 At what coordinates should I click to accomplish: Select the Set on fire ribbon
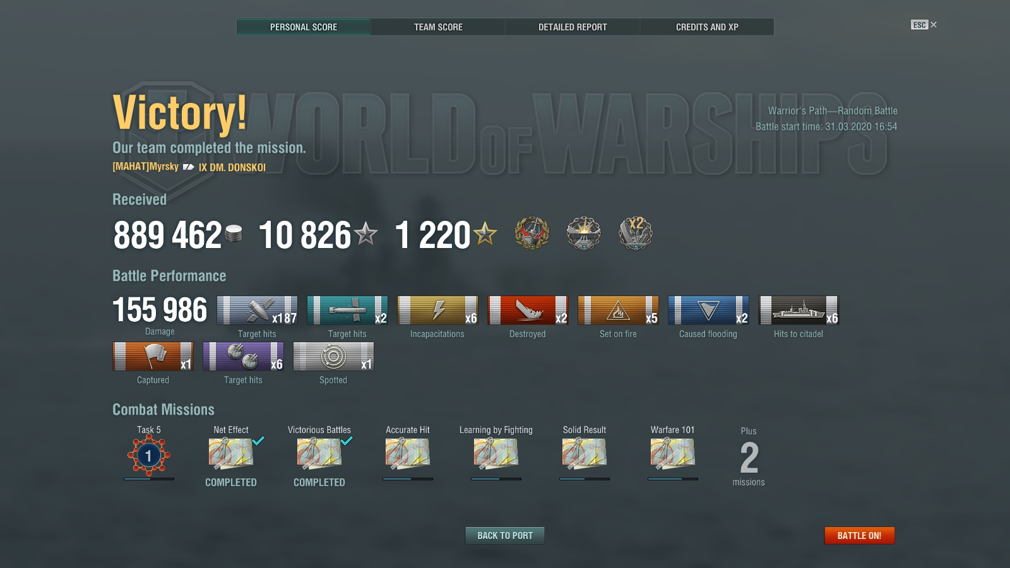click(618, 310)
